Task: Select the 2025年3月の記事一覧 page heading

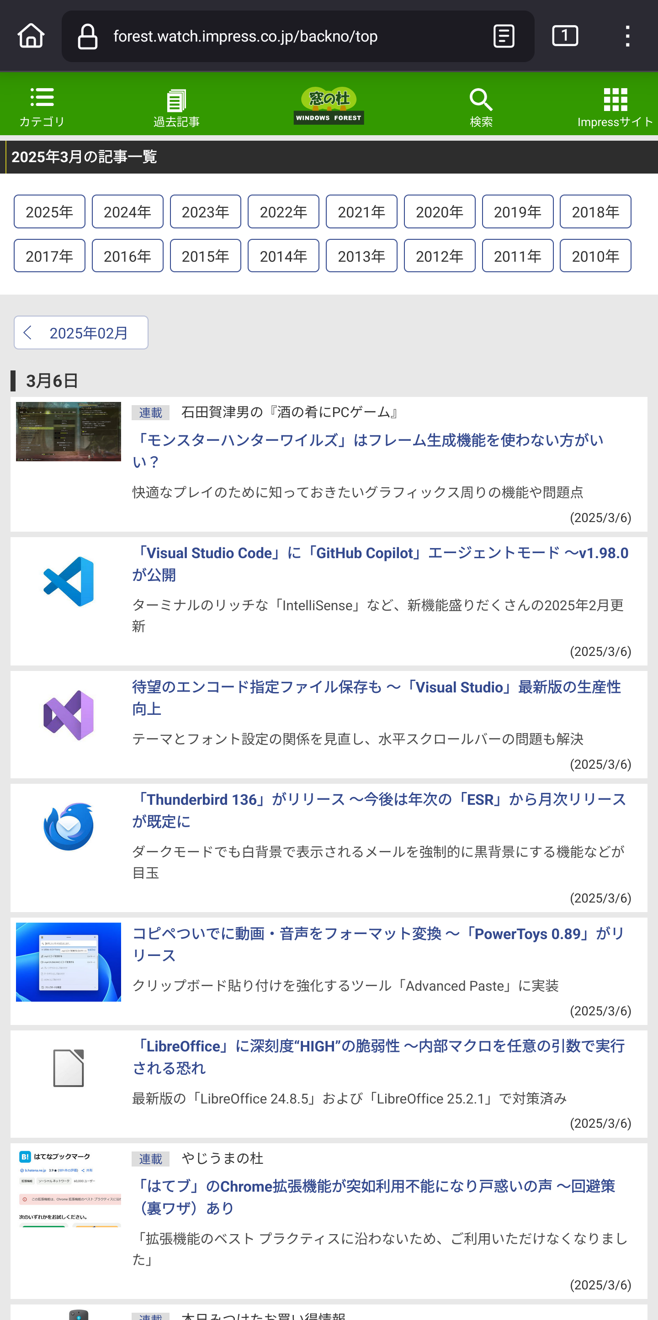Action: 84,157
